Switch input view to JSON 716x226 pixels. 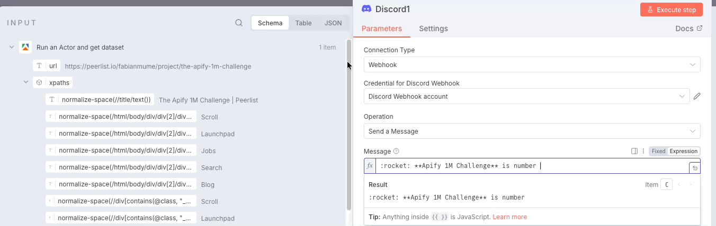click(333, 23)
